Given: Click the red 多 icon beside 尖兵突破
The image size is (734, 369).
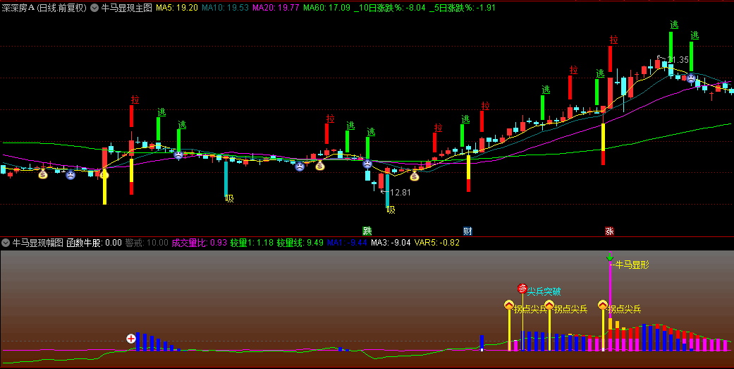Looking at the screenshot, I should [x=522, y=288].
